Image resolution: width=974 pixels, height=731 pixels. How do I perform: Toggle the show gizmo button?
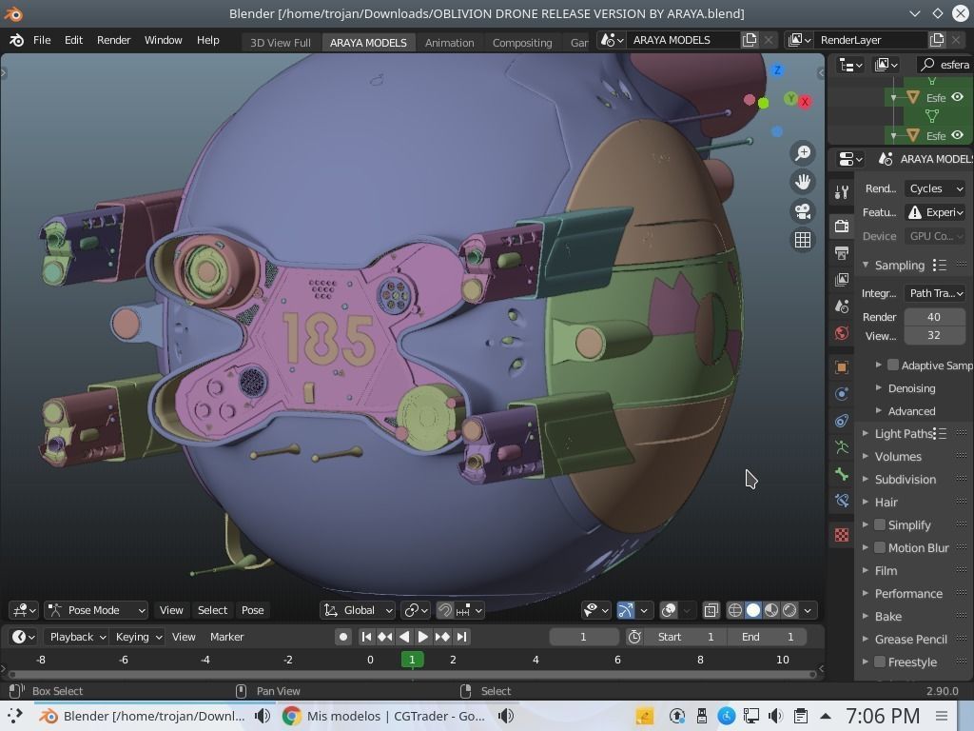(x=626, y=610)
